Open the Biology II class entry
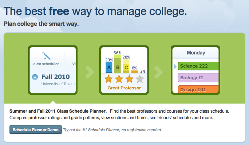The image size is (249, 145). click(198, 78)
